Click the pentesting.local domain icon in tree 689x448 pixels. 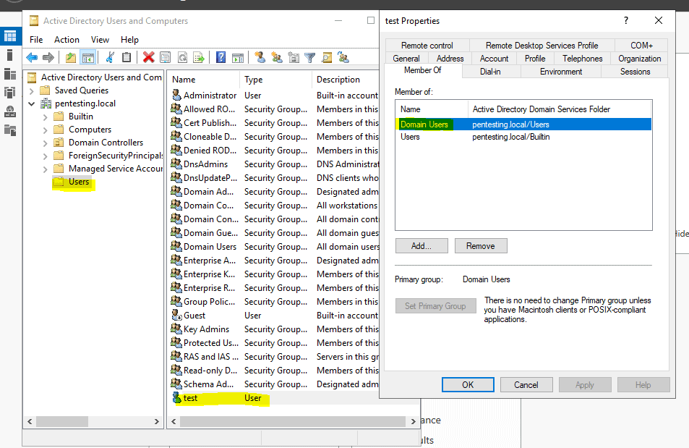point(46,103)
